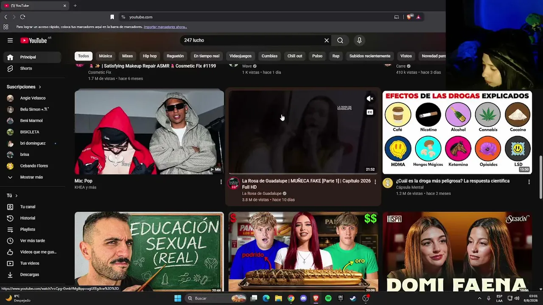This screenshot has width=543, height=305.
Task: Go to YouTube home via logo
Action: pyautogui.click(x=34, y=40)
